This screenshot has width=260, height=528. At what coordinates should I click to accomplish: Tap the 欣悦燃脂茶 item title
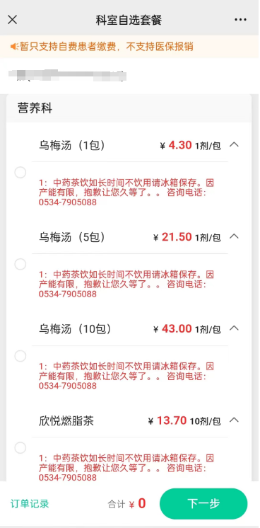click(66, 420)
